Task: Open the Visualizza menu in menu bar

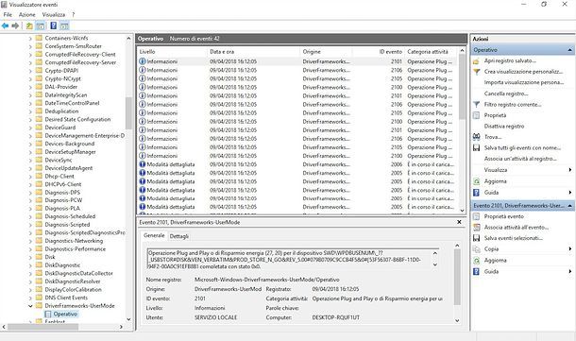Action: pyautogui.click(x=54, y=15)
